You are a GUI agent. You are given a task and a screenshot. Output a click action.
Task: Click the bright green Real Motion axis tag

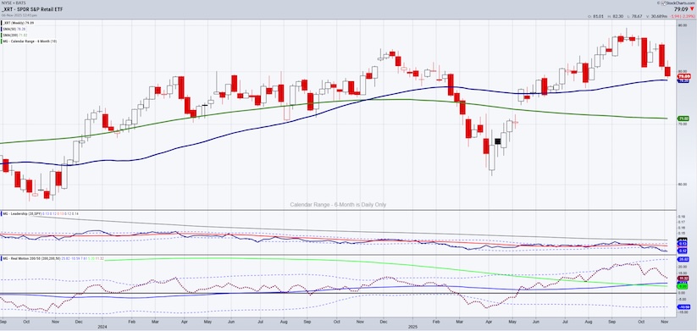pyautogui.click(x=683, y=287)
